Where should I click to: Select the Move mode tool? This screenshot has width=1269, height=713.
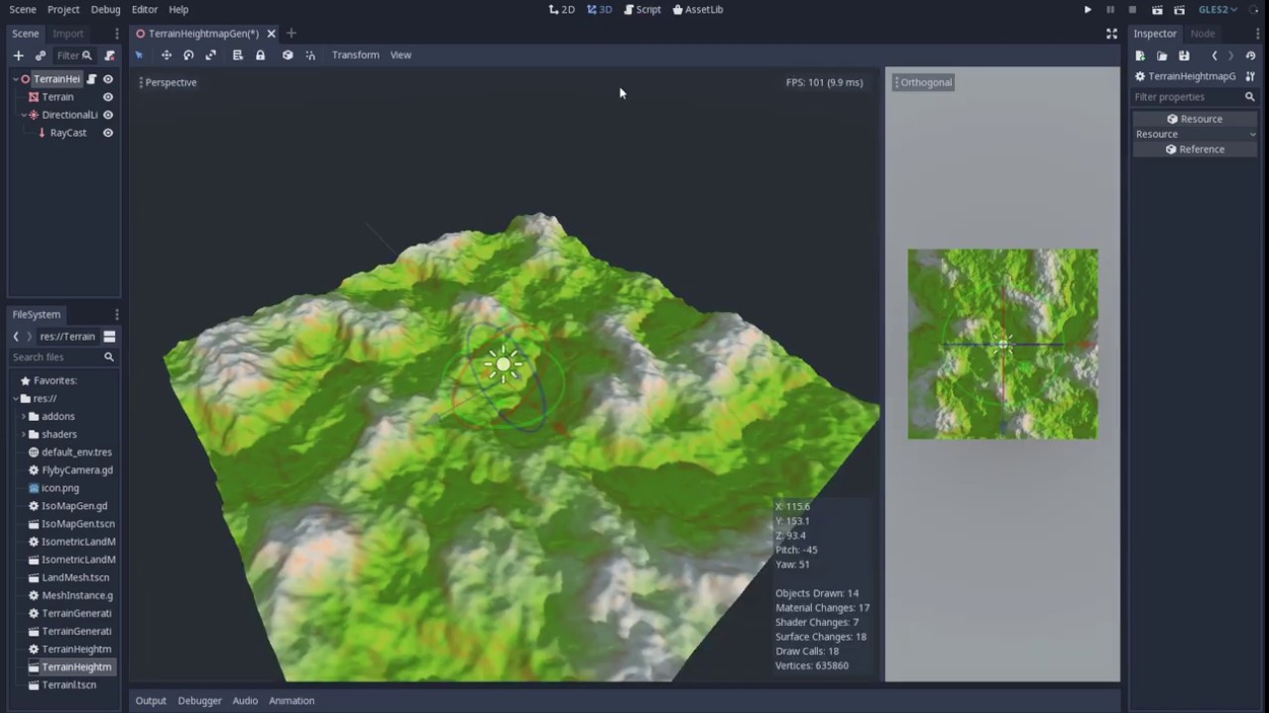tap(166, 55)
